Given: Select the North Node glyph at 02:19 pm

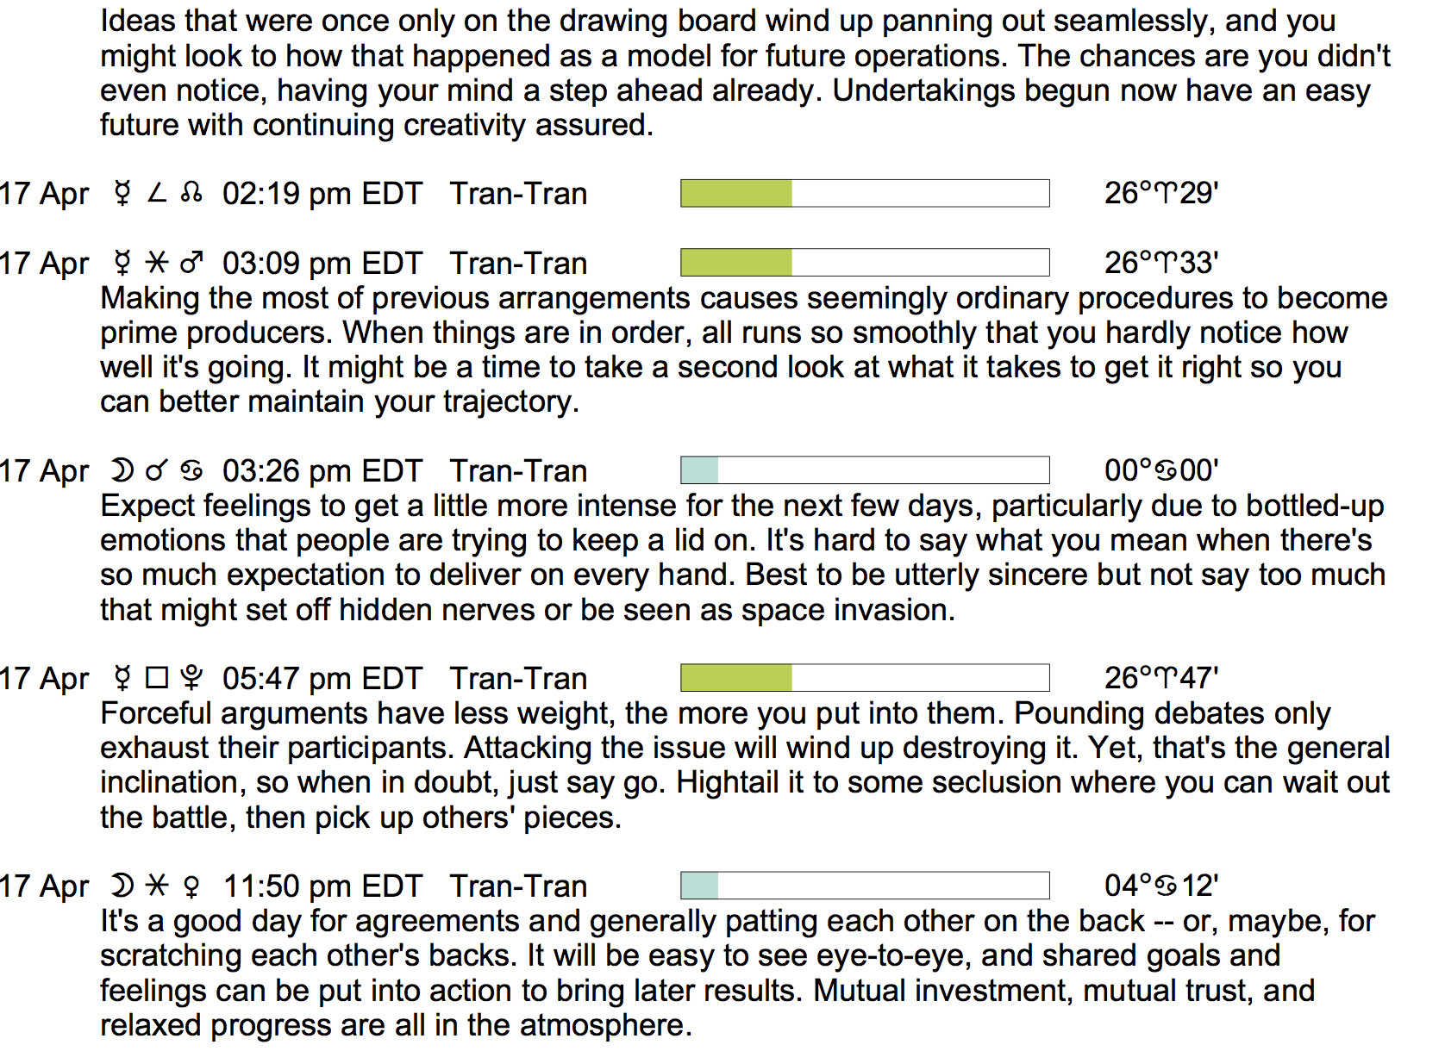Looking at the screenshot, I should tap(191, 194).
